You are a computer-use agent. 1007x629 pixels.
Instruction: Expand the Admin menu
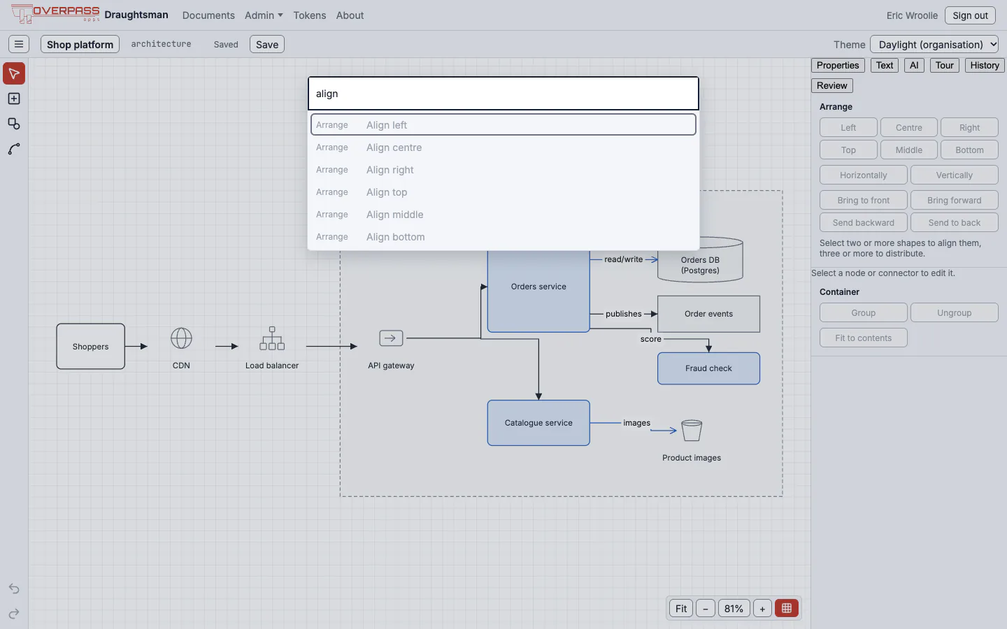pyautogui.click(x=264, y=15)
